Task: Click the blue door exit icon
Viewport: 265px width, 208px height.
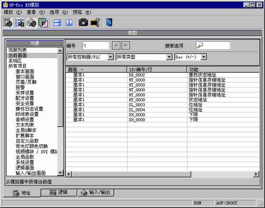Action: click(x=109, y=23)
